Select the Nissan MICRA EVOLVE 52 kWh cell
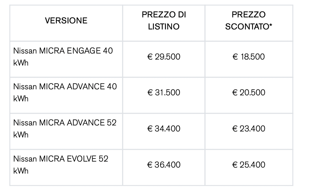 point(61,165)
